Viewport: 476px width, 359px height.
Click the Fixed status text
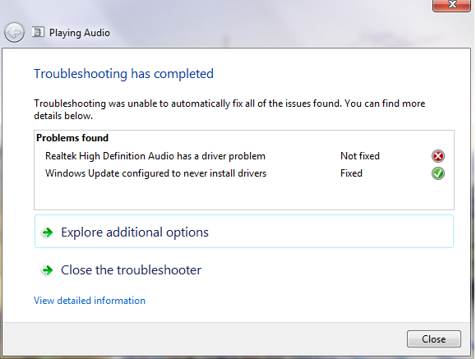pos(351,173)
